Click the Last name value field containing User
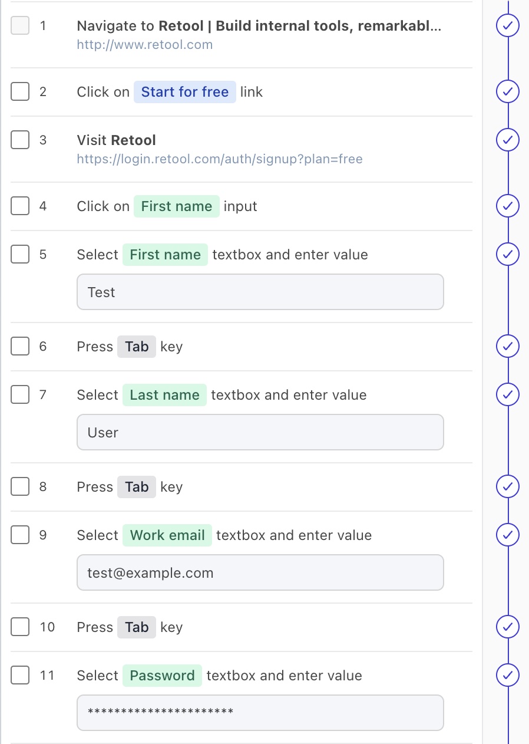The width and height of the screenshot is (529, 744). (260, 432)
